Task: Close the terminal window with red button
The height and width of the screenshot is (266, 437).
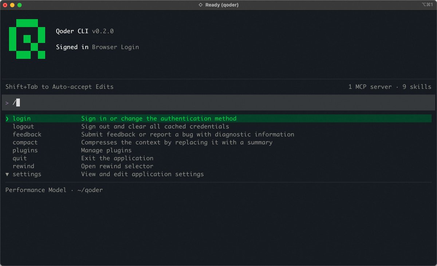Action: point(5,5)
